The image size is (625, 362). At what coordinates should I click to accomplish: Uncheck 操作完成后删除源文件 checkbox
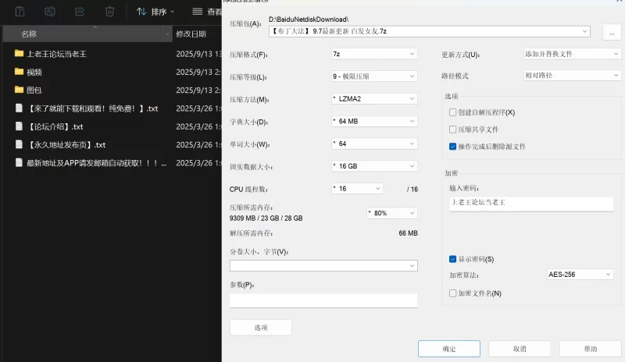(452, 147)
